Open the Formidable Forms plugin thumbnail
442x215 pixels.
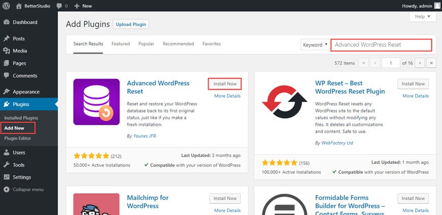(285, 204)
